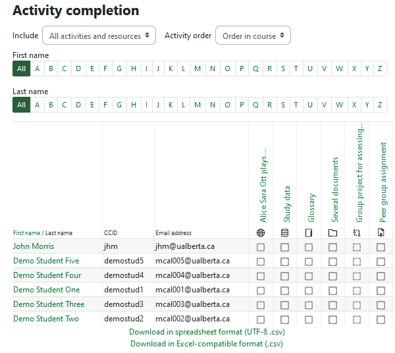The width and height of the screenshot is (395, 353).
Task: Check Demo Student Five's Glossary completion box
Action: (x=309, y=261)
